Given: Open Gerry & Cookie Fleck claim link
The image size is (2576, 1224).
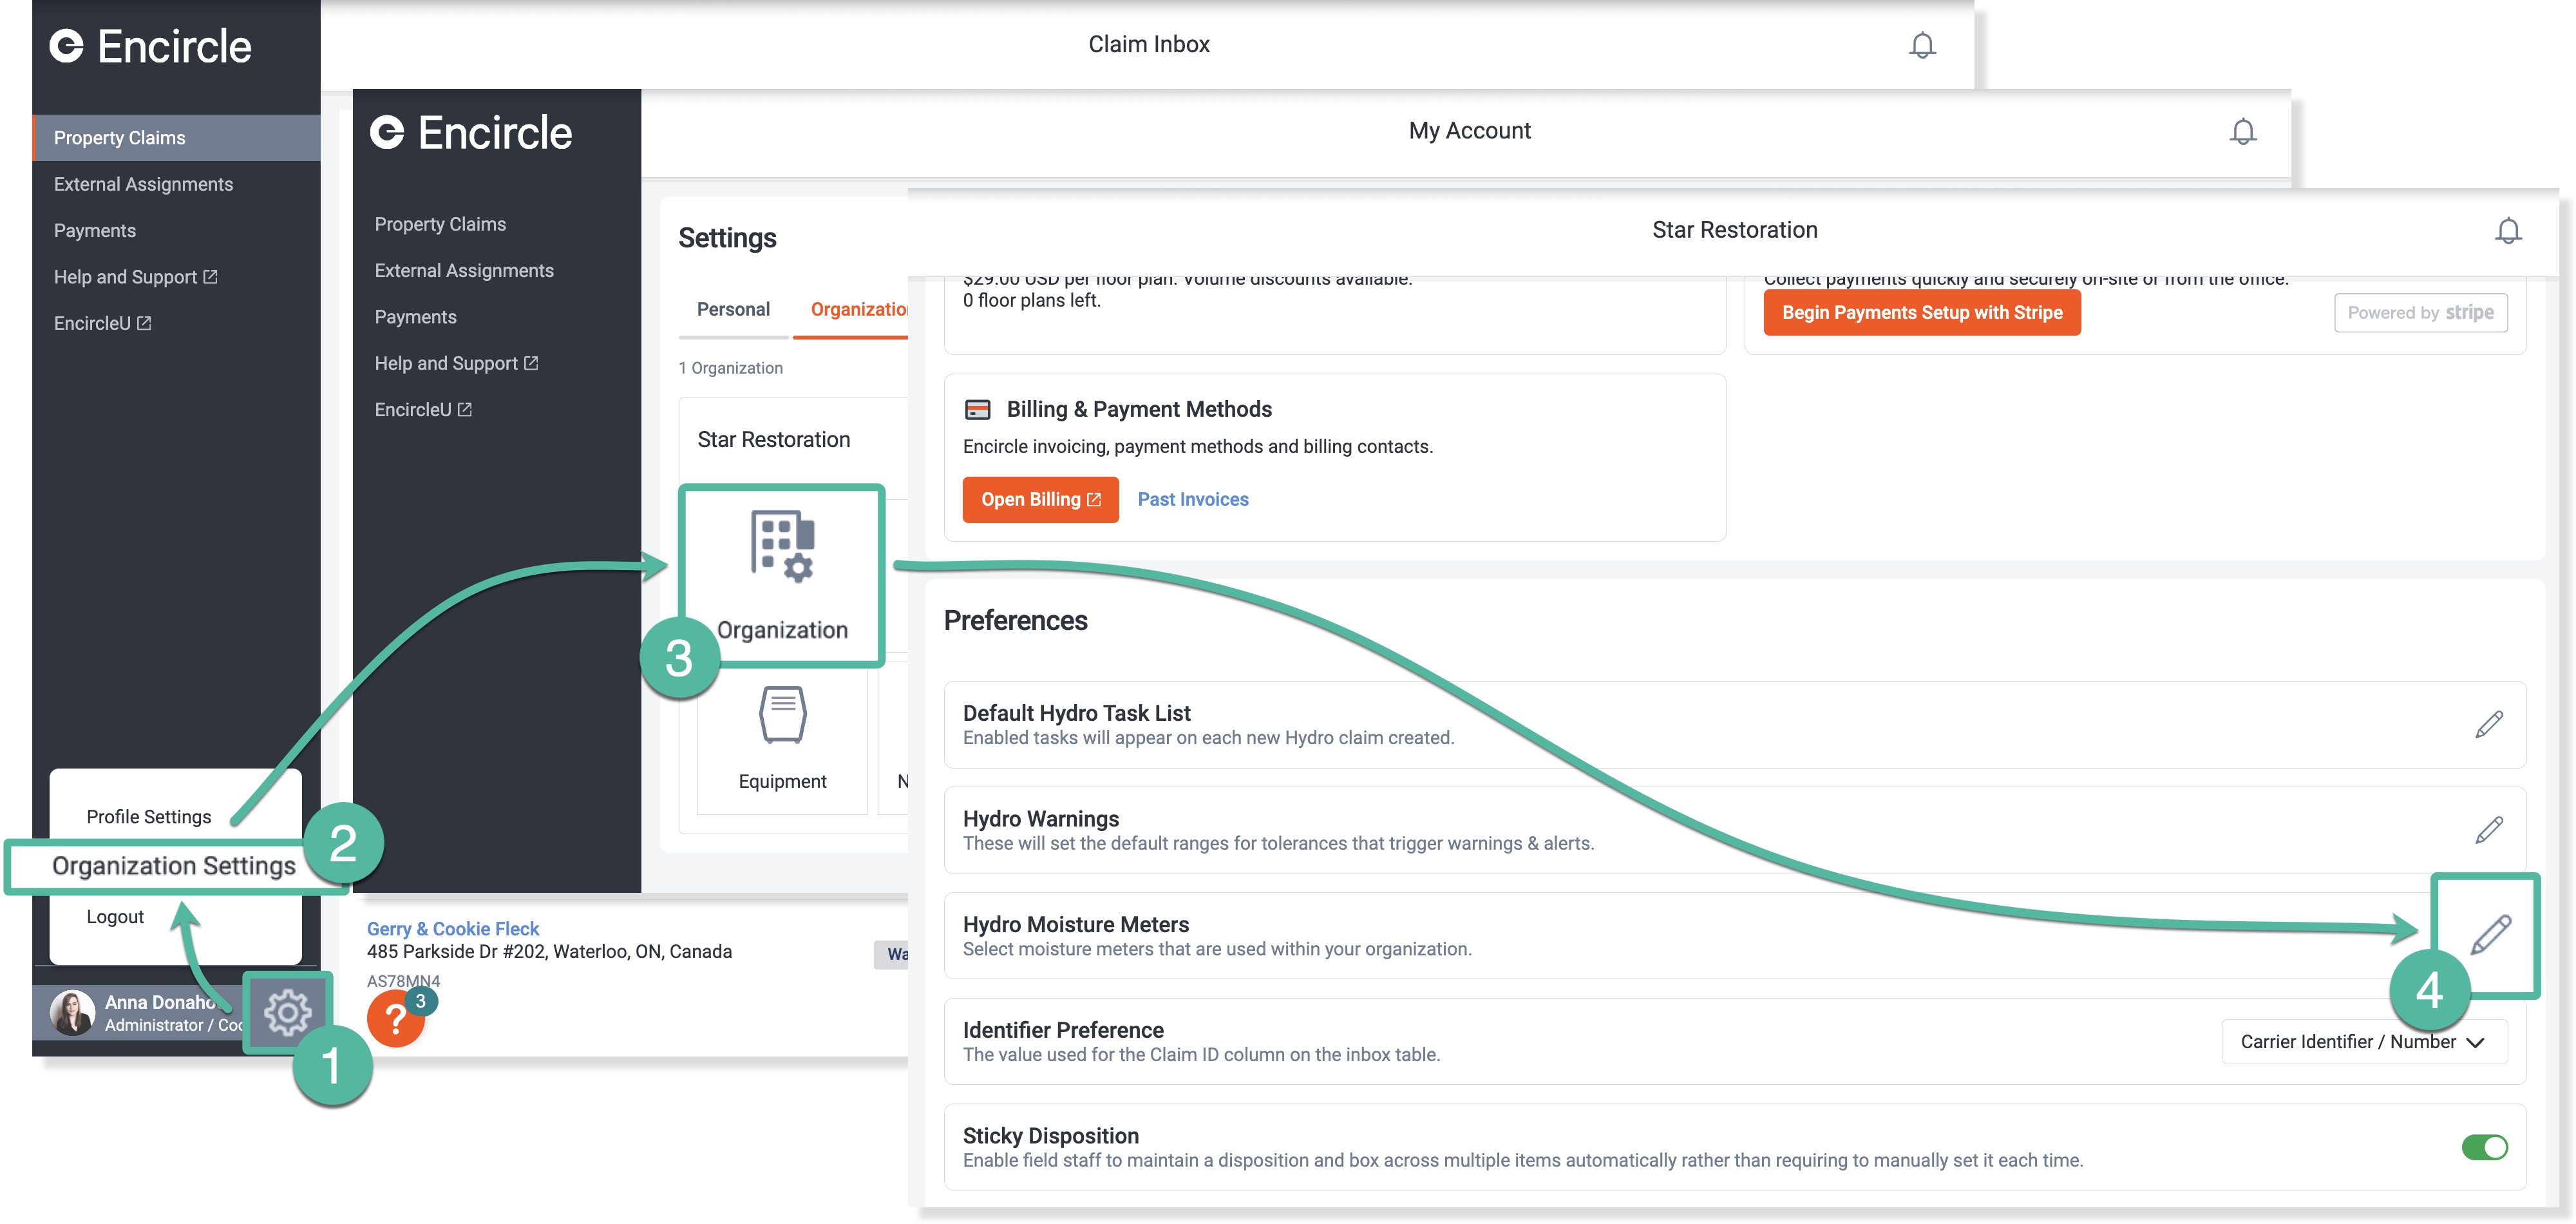Looking at the screenshot, I should [x=452, y=928].
